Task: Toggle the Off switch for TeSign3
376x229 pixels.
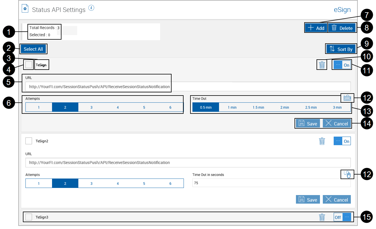Action: pos(342,217)
